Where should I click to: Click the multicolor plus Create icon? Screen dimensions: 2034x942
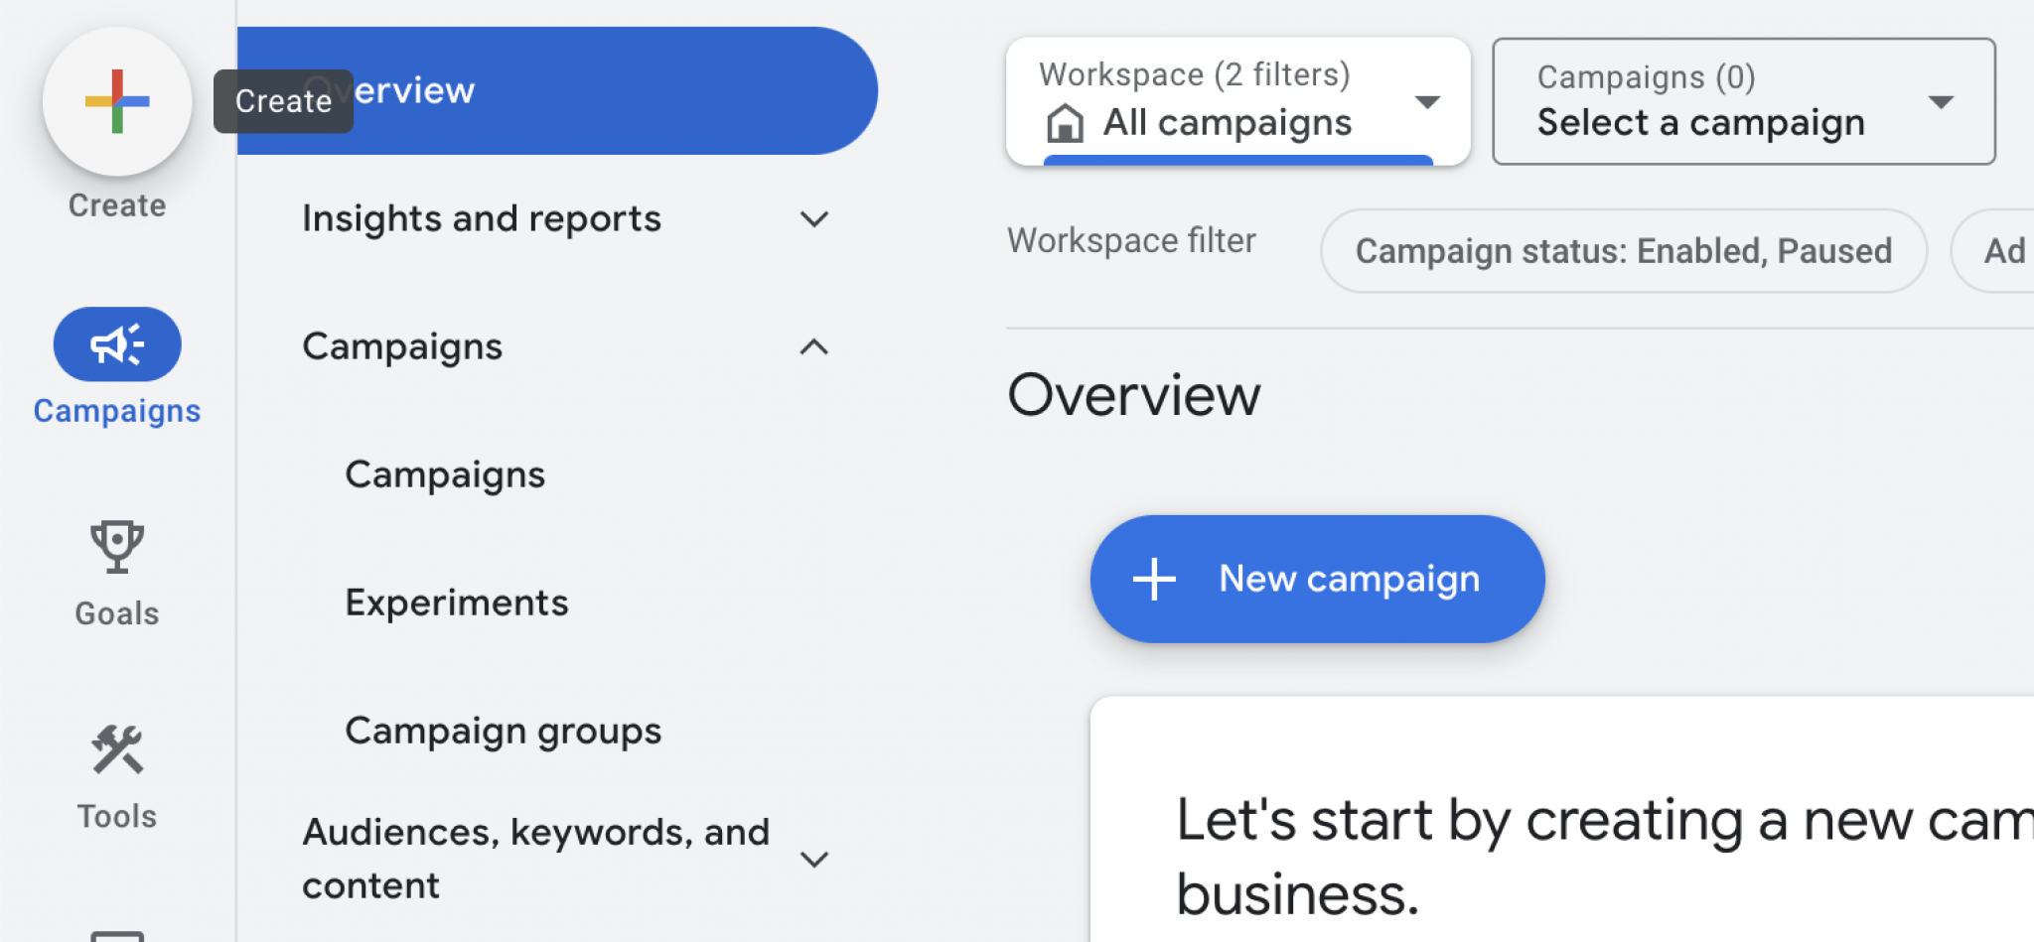(117, 101)
